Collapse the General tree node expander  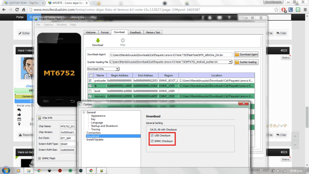pos(84,112)
